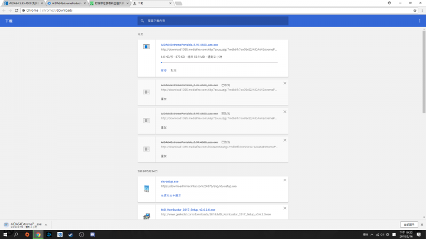Open the in-progress AIDA64ExtremePortable_5.97.4600 filename link
The height and width of the screenshot is (239, 426).
pos(189,45)
